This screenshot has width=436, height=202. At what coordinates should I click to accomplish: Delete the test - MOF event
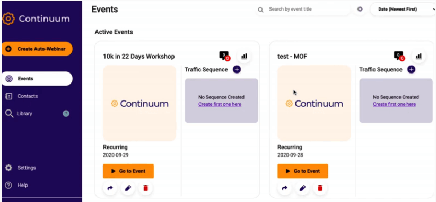[320, 188]
